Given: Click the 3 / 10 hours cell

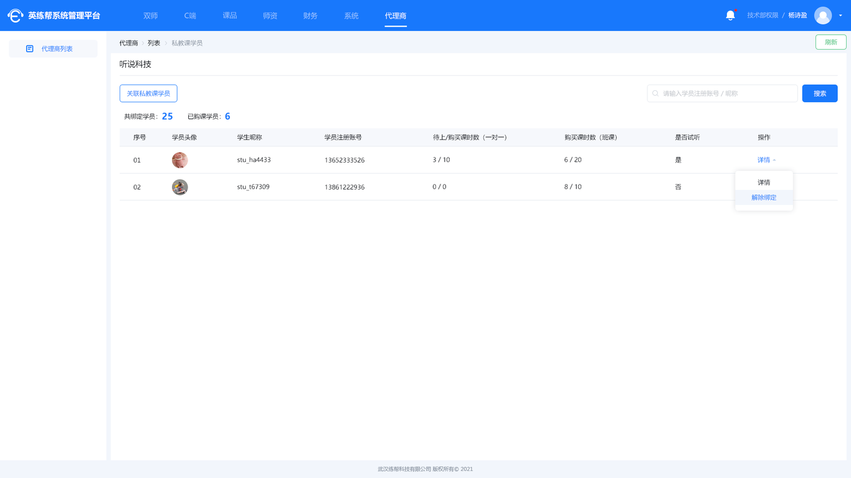Looking at the screenshot, I should pos(441,160).
